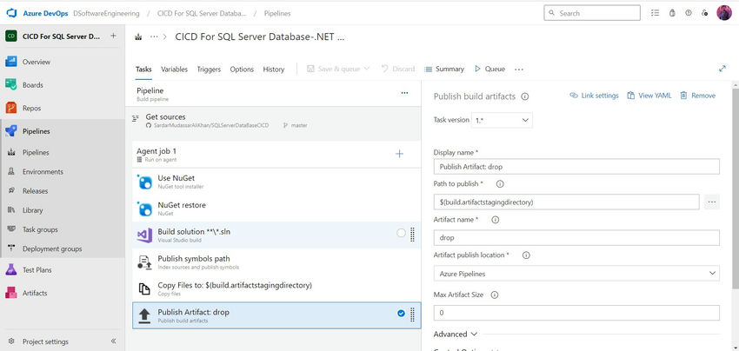Switch to the Triggers tab
The height and width of the screenshot is (351, 739).
click(209, 70)
